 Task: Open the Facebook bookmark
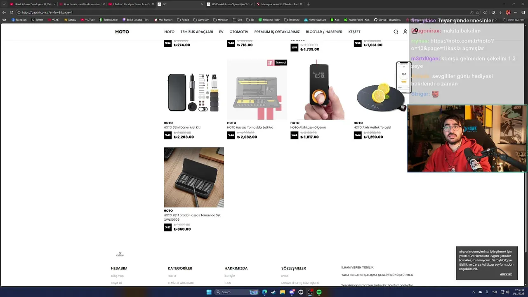click(x=19, y=19)
